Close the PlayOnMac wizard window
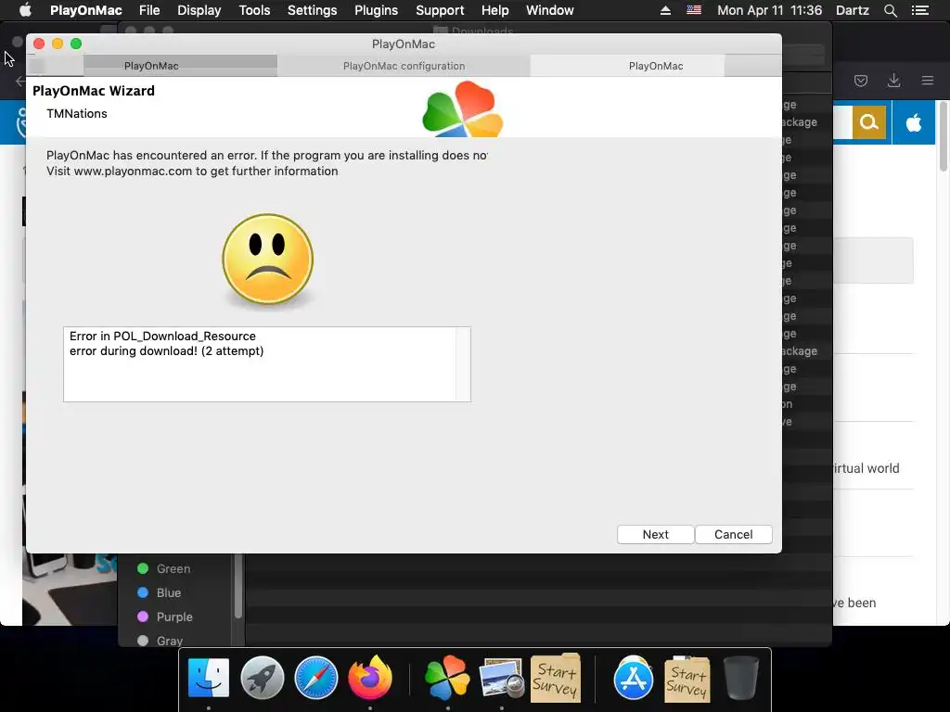 39,44
